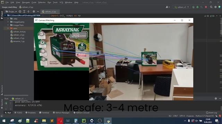Click the red Stop icon
This screenshot has width=222, height=124.
click(x=206, y=7)
